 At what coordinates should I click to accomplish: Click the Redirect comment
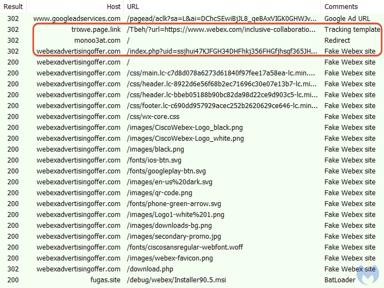tap(337, 40)
